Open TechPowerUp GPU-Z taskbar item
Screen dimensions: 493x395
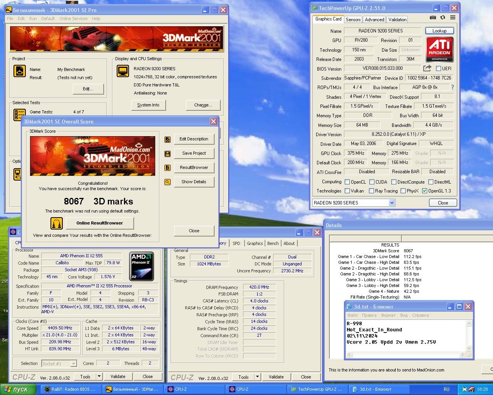(317, 389)
